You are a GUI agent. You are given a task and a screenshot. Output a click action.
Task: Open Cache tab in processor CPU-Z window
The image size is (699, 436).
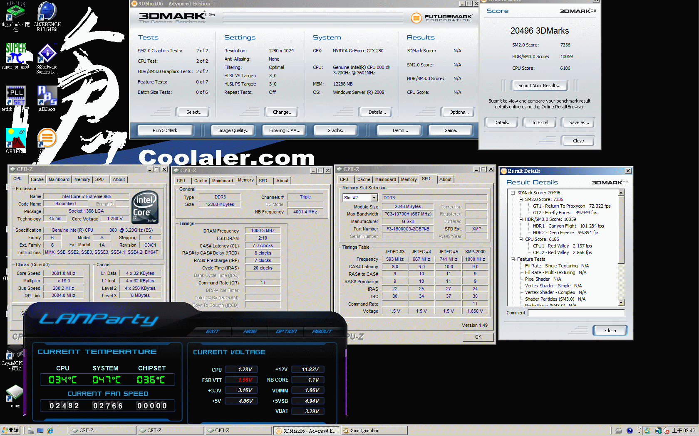pos(37,179)
